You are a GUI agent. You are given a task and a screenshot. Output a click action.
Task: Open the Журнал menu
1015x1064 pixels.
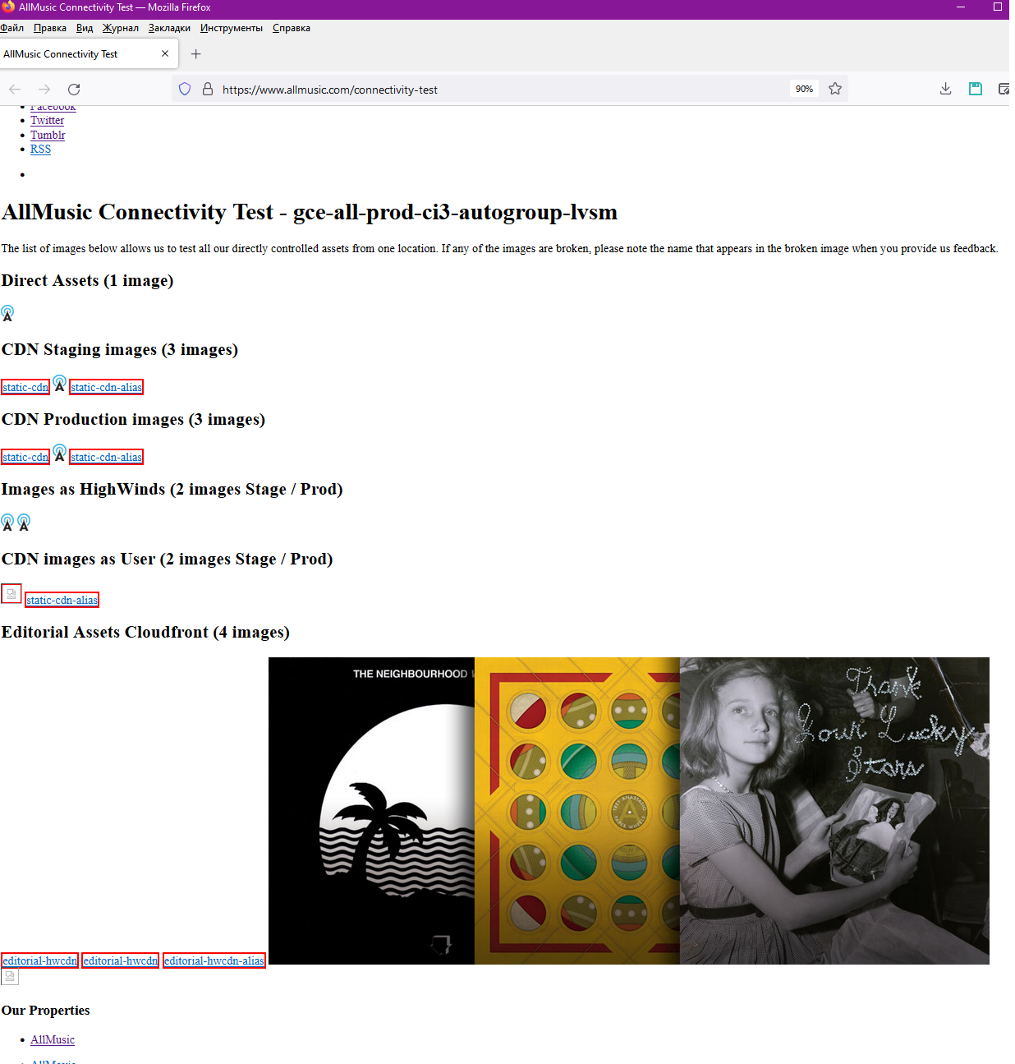(x=121, y=28)
